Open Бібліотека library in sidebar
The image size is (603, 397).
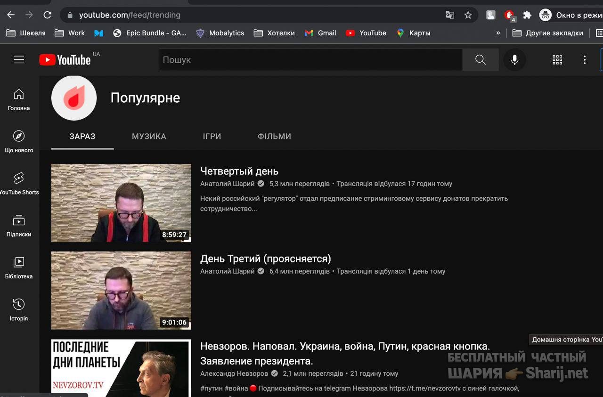click(19, 268)
